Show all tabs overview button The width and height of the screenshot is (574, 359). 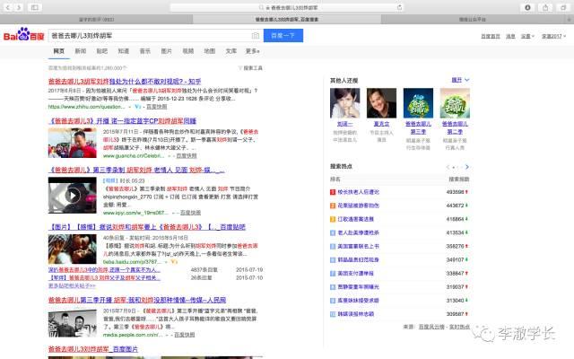[x=563, y=7]
